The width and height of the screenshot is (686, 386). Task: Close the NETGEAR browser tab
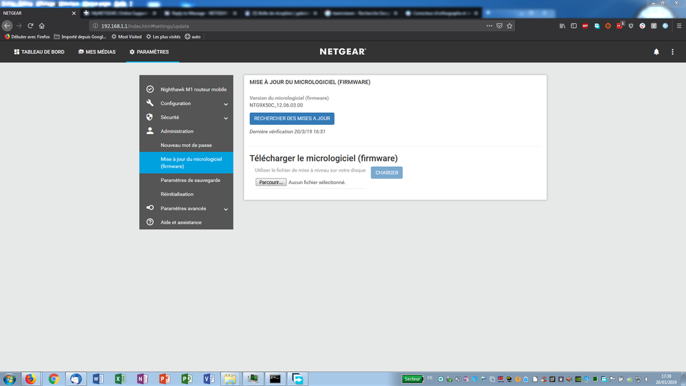[73, 13]
